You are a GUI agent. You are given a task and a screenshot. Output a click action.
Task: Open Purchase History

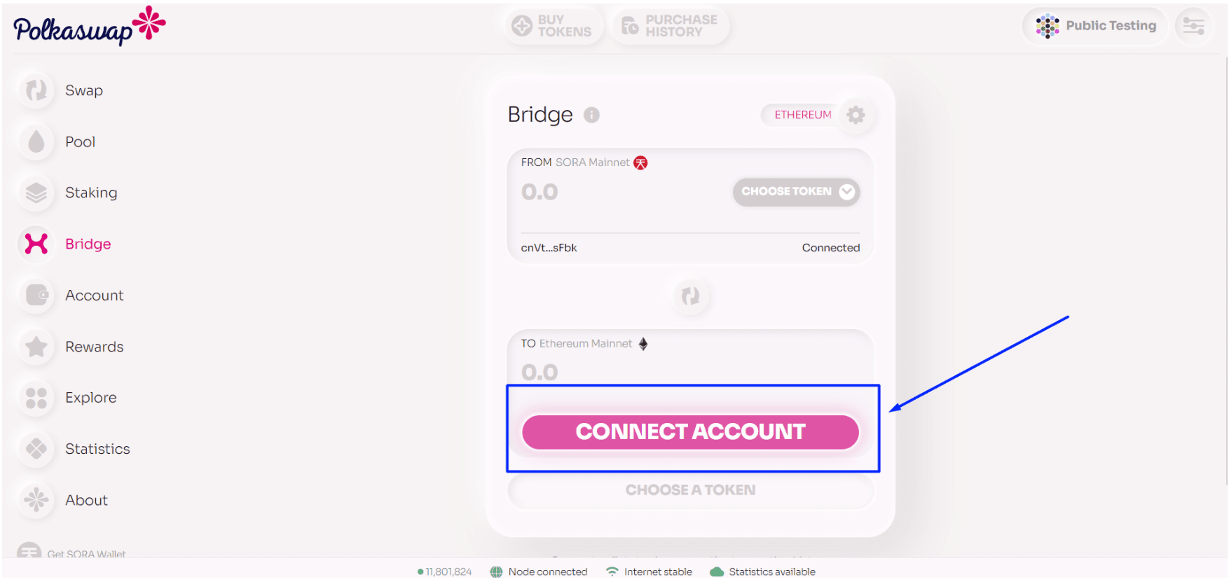click(x=670, y=26)
